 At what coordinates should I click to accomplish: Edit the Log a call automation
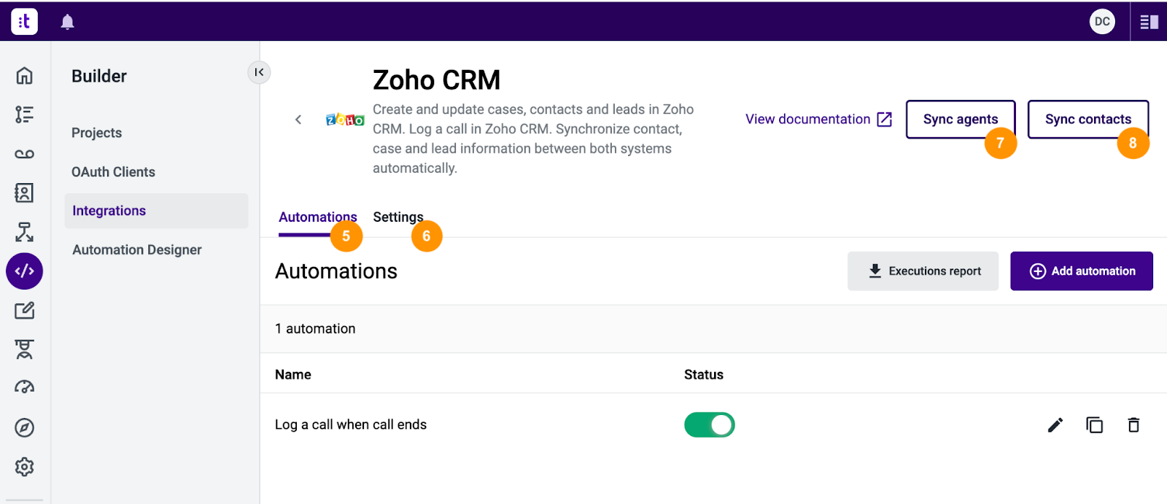[x=1055, y=425]
